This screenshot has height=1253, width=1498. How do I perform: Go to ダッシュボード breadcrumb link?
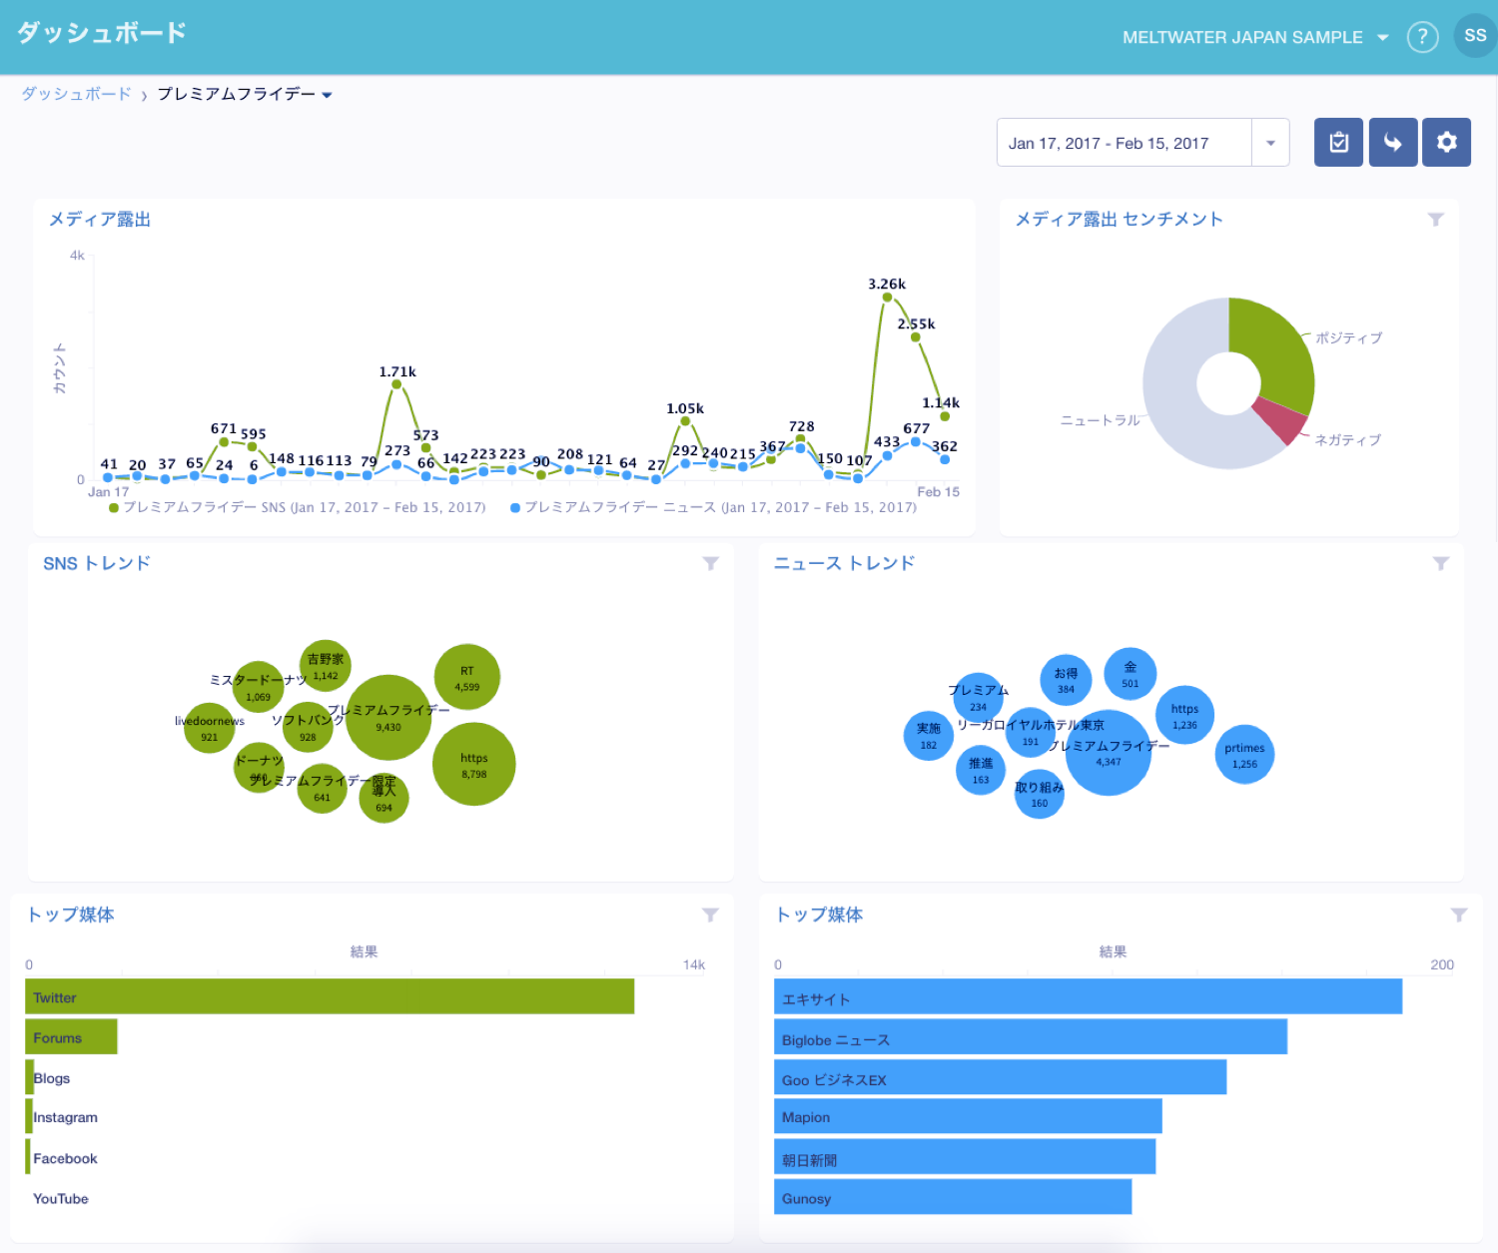coord(77,94)
